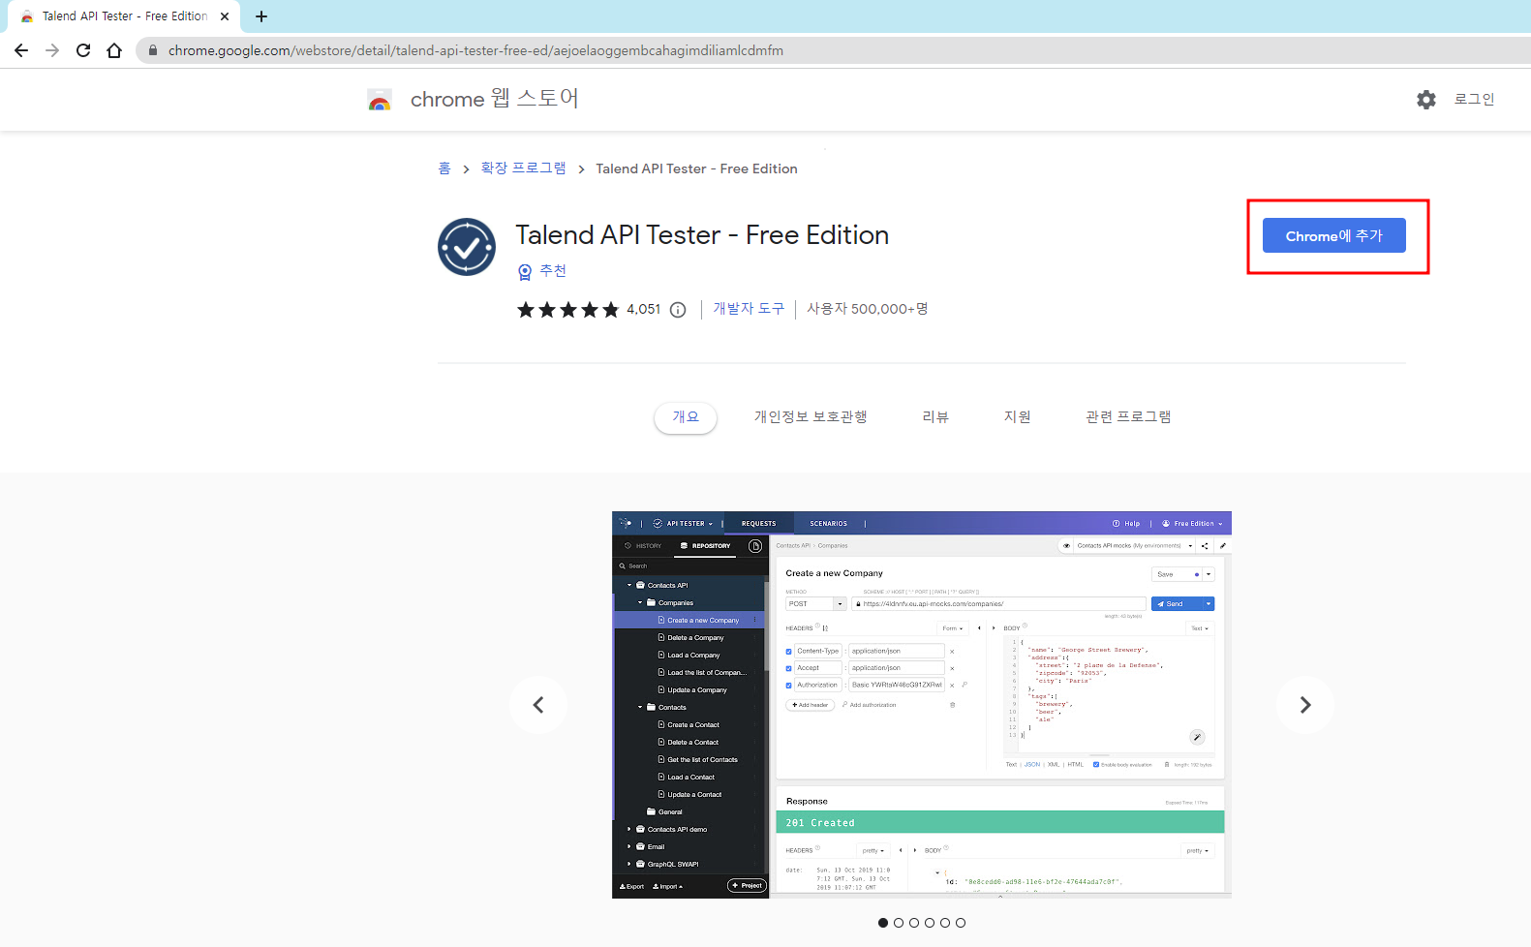Screen dimensions: 1531x947
Task: Open 확장 프로그램 breadcrumb link
Action: (523, 168)
